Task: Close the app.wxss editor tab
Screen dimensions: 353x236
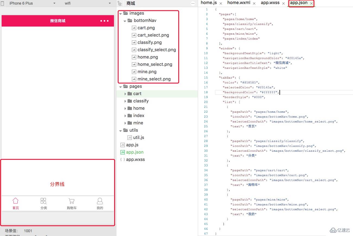Action: click(x=283, y=4)
